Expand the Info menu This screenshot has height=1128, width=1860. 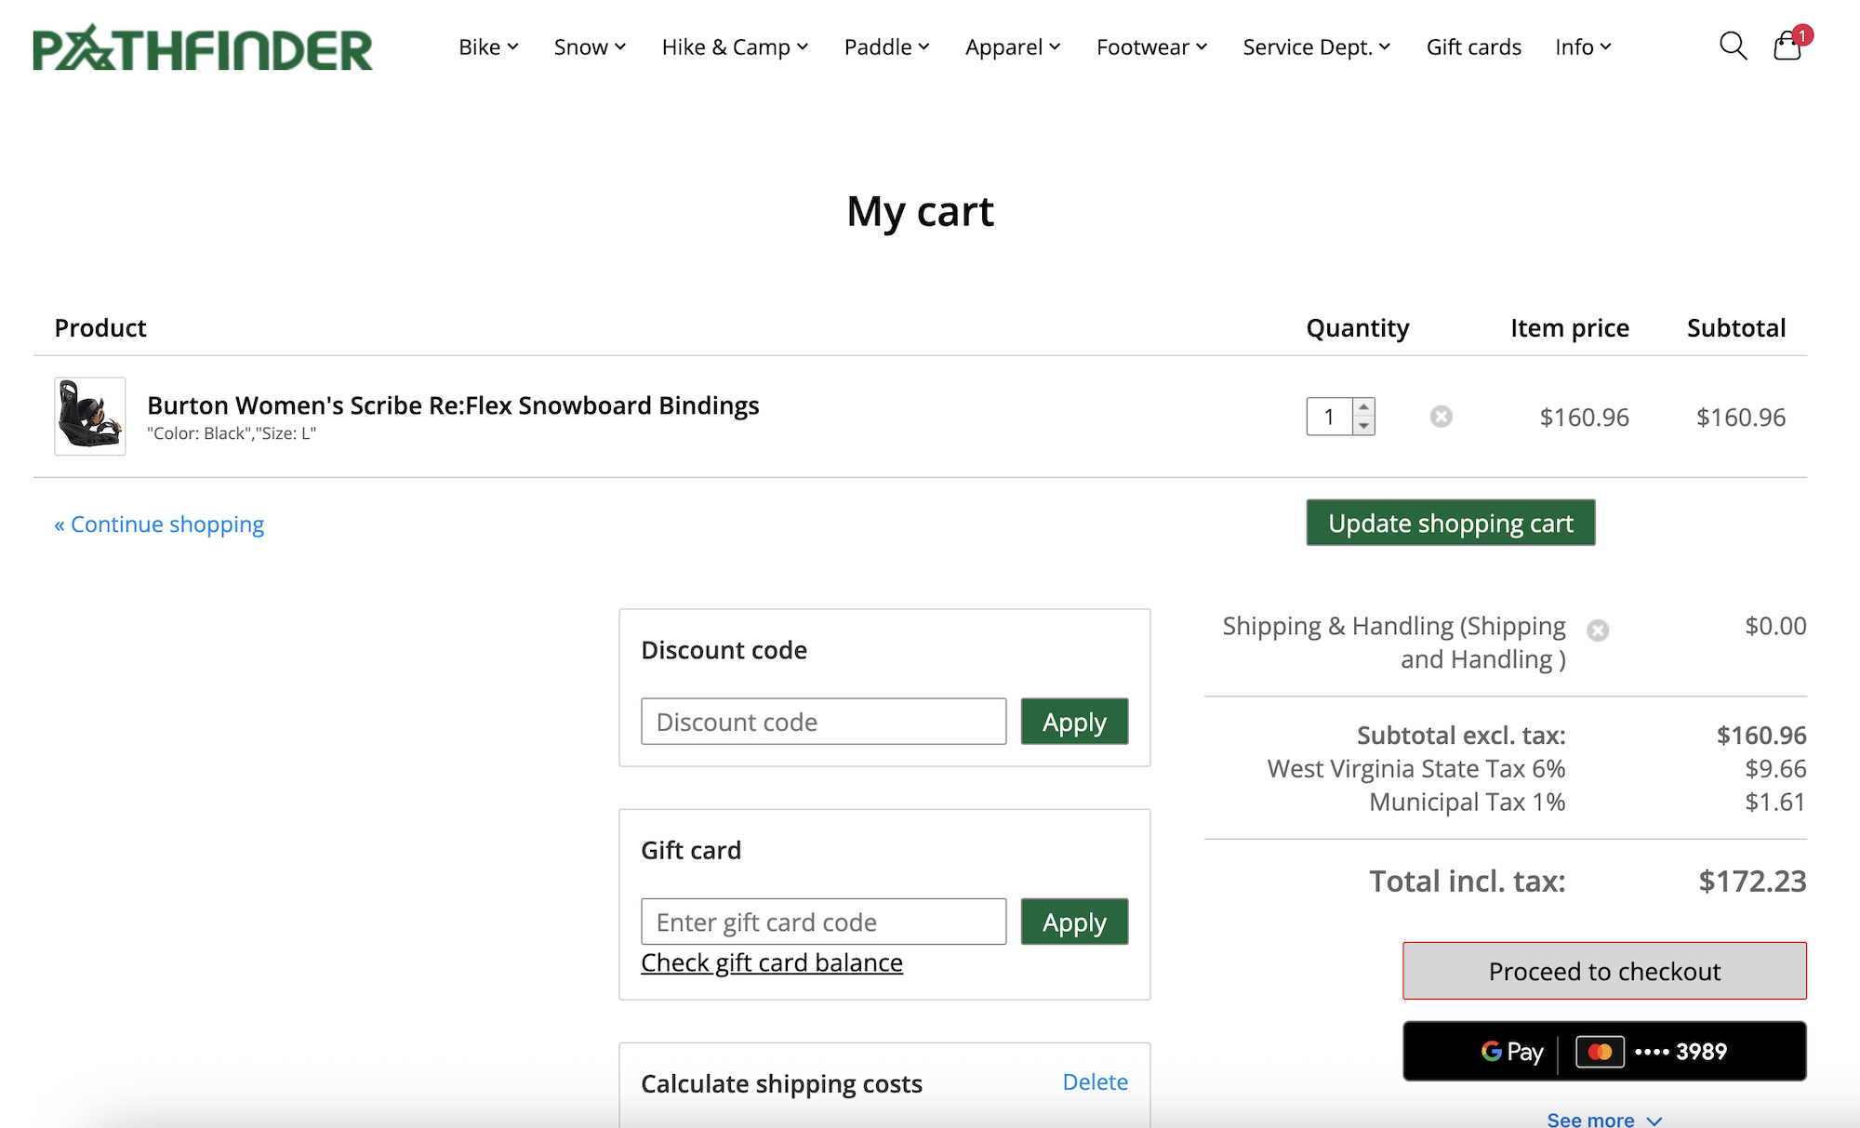tap(1583, 46)
